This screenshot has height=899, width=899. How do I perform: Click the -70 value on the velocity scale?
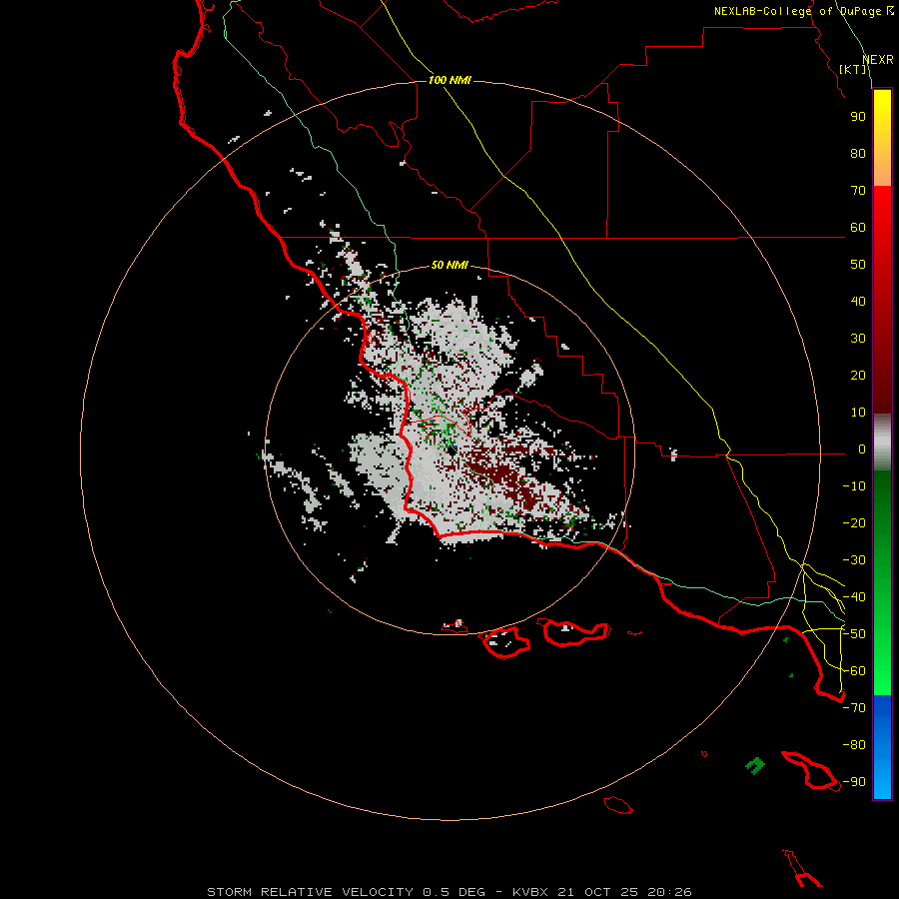point(854,708)
